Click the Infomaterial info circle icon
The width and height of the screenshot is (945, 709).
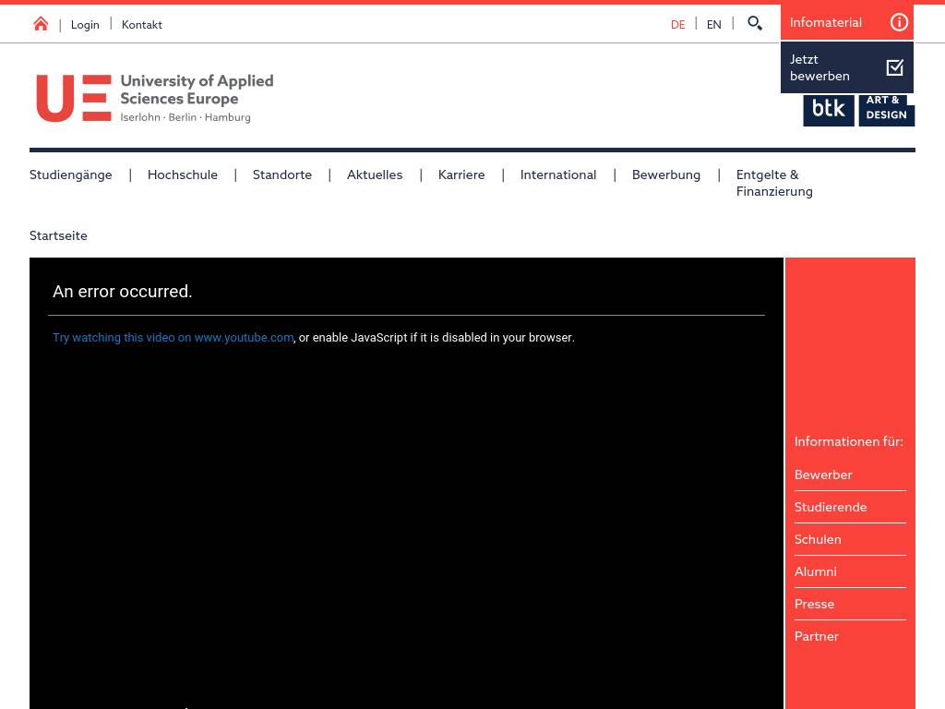click(x=899, y=22)
